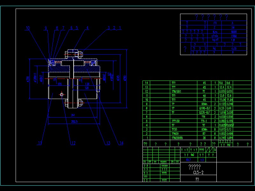Click total weight 1.984 in parts list

(x=229, y=138)
